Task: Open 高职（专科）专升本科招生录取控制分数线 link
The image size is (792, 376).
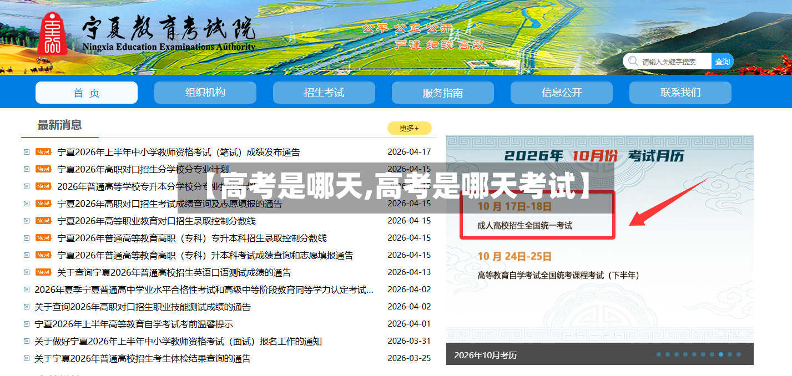Action: [x=192, y=238]
